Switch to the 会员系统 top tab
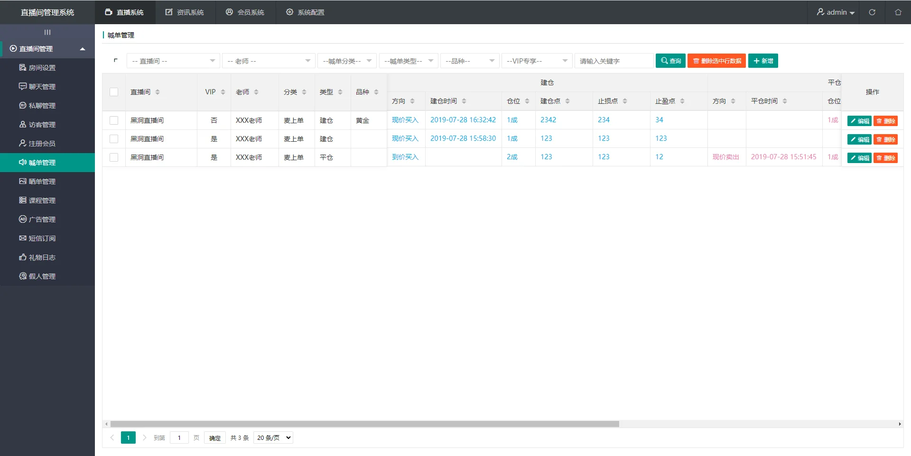The width and height of the screenshot is (911, 456). click(x=245, y=12)
